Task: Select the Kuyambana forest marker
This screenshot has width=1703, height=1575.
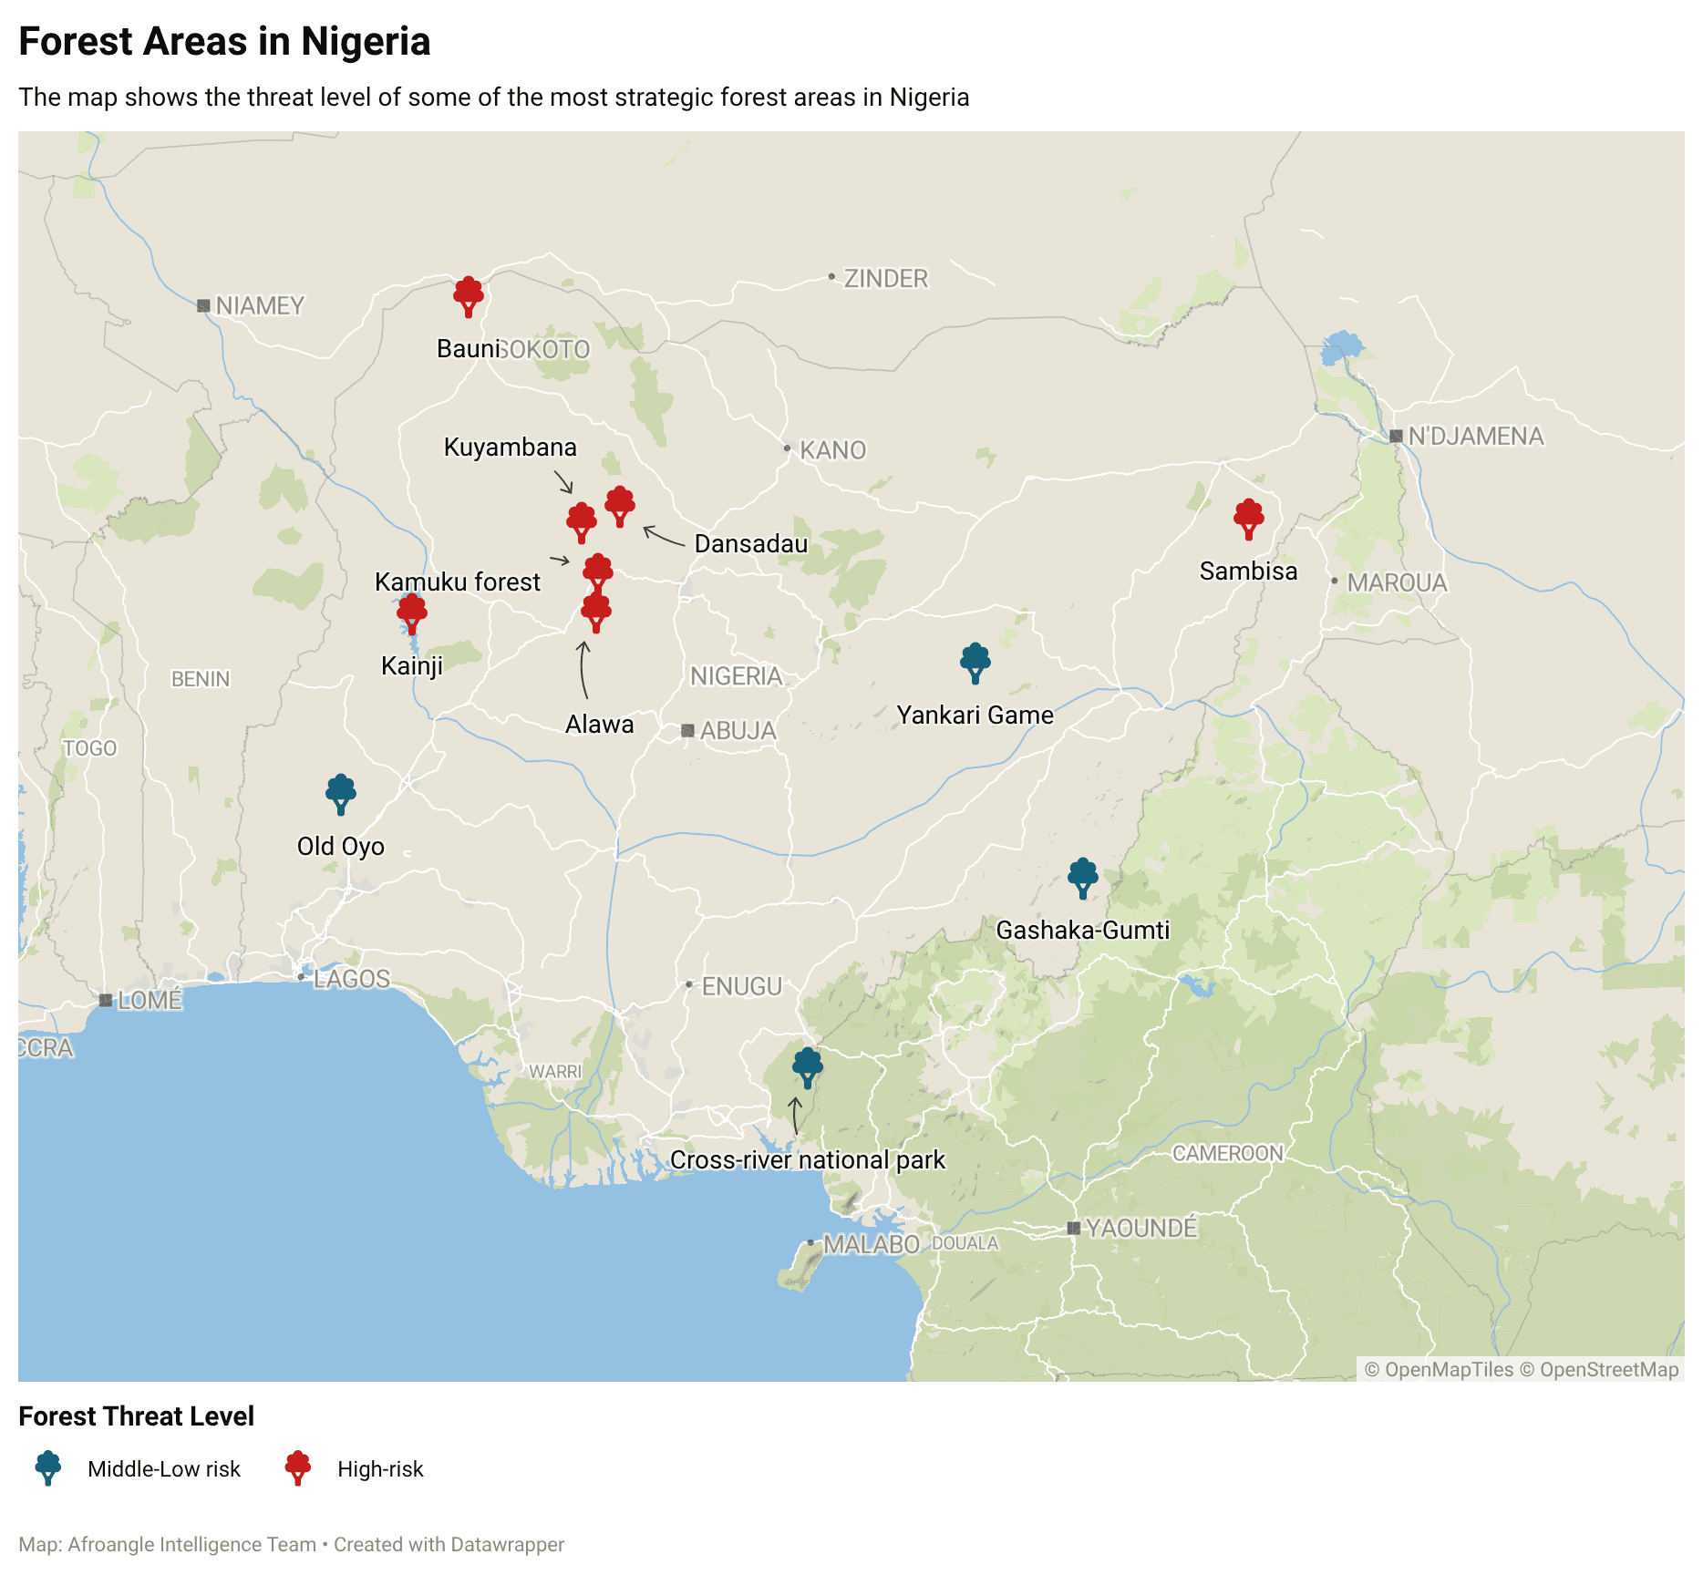Action: click(x=582, y=523)
